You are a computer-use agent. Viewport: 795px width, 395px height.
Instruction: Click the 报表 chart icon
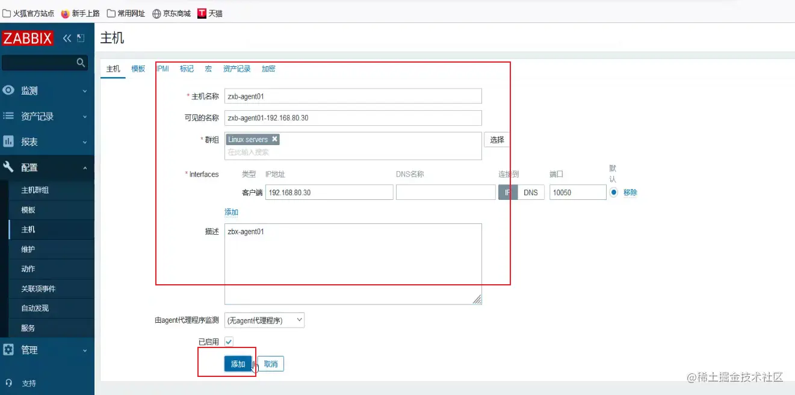[x=8, y=142]
